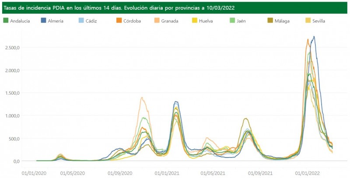This screenshot has width=350, height=178.
Task: Toggle the Málaga series label
Action: click(282, 21)
